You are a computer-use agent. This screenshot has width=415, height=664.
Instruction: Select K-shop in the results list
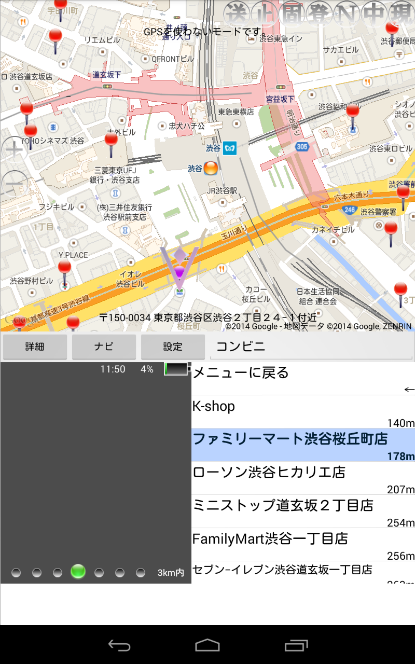click(303, 412)
